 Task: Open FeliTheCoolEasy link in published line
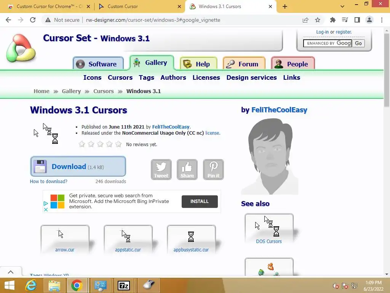pyautogui.click(x=171, y=127)
